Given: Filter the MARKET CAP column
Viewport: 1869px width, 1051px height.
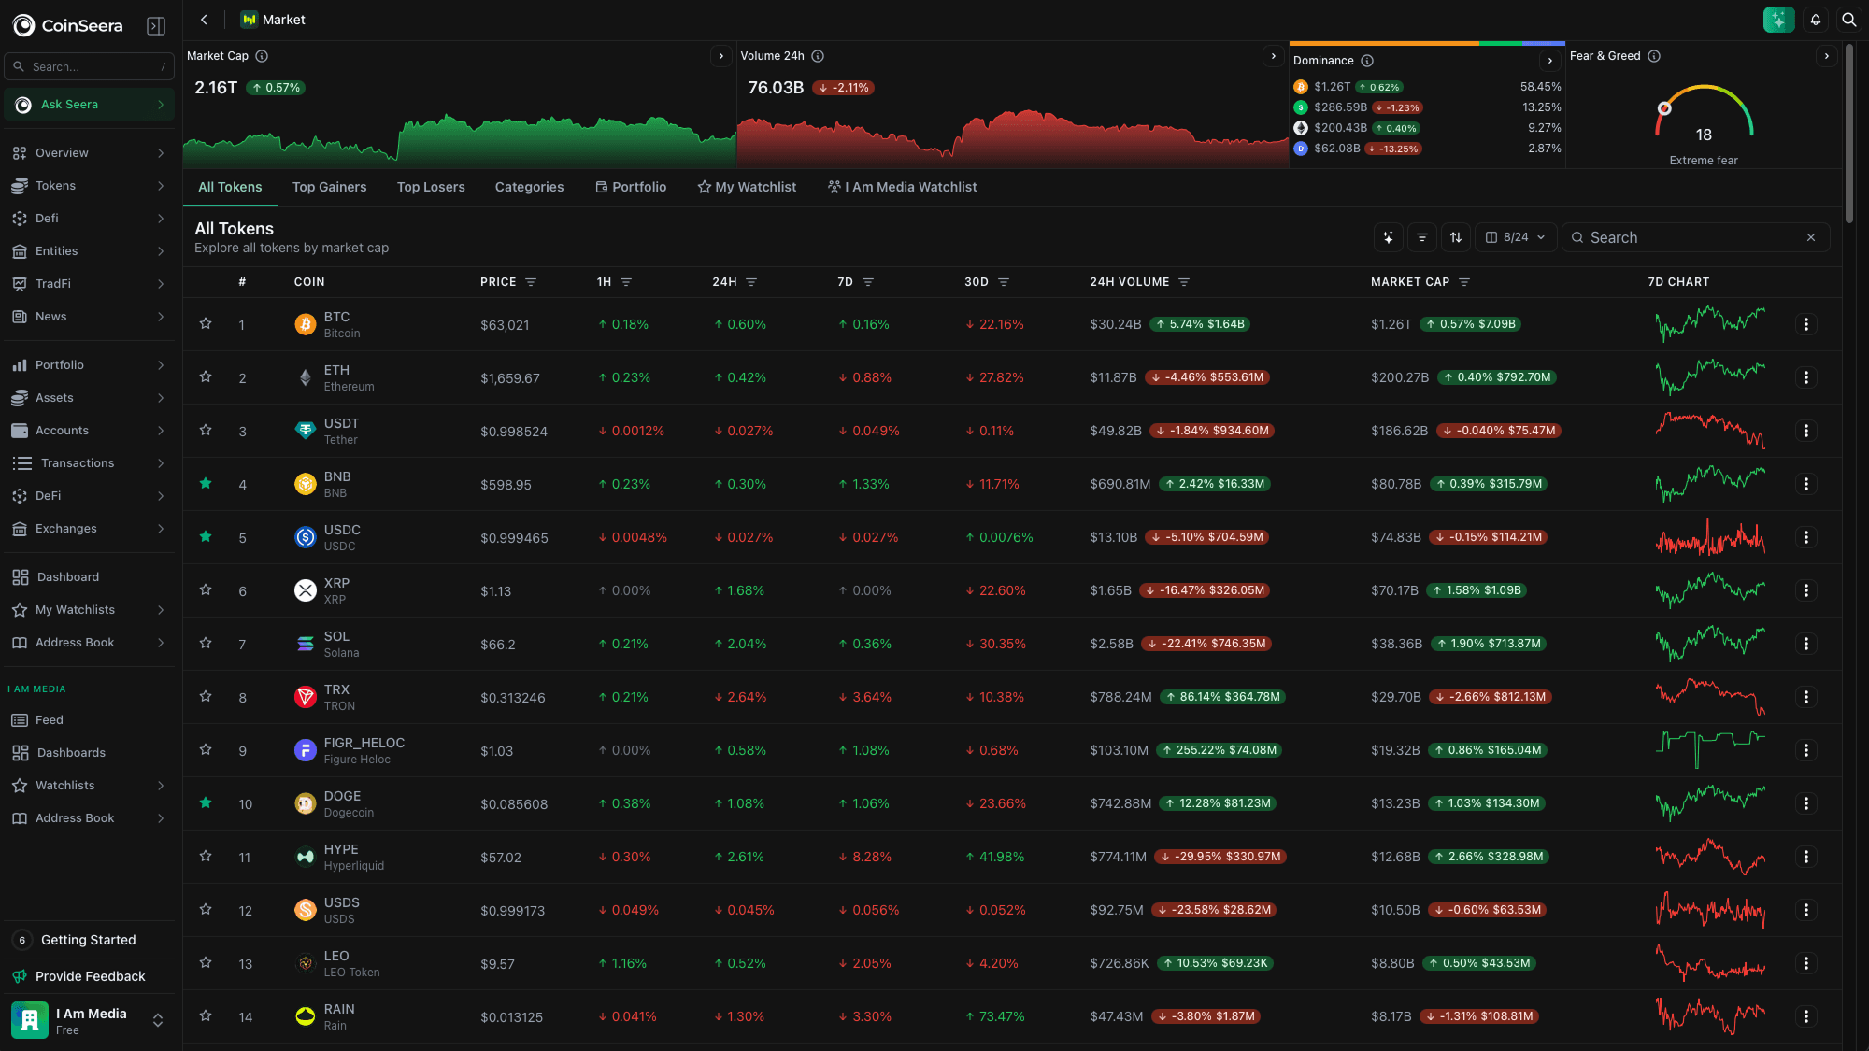Looking at the screenshot, I should click(x=1464, y=282).
